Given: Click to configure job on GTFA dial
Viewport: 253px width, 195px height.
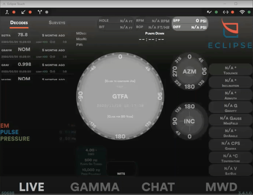Looking at the screenshot, I should tap(120, 81).
